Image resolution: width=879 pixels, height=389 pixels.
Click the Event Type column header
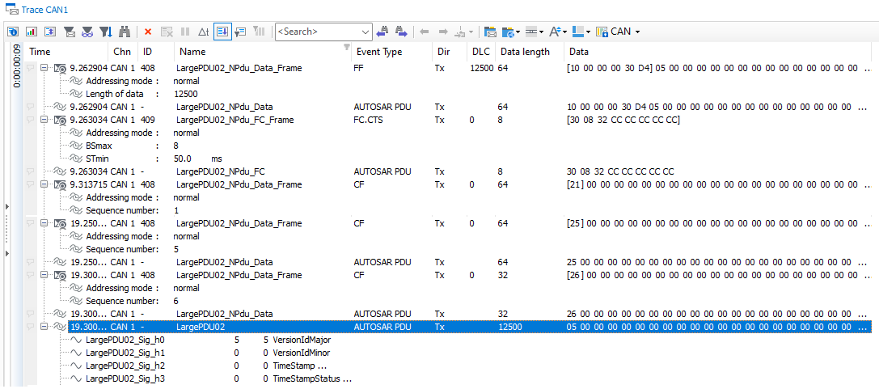tap(379, 52)
